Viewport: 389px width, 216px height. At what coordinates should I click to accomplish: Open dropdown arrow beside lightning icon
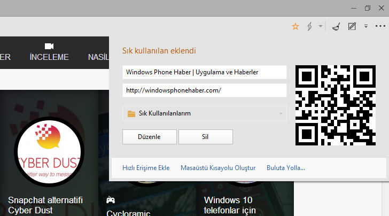pos(320,26)
